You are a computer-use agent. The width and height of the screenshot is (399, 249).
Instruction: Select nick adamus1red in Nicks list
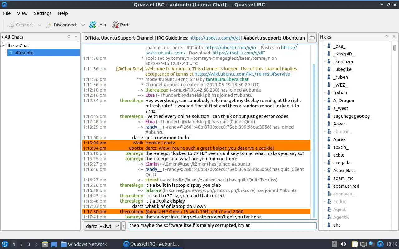[346, 186]
